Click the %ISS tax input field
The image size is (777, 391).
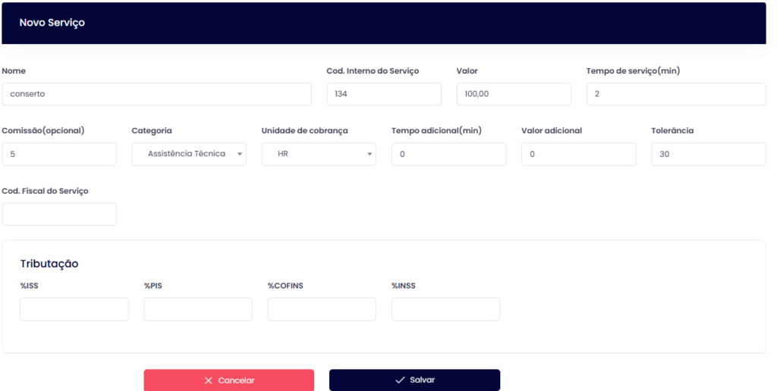74,309
